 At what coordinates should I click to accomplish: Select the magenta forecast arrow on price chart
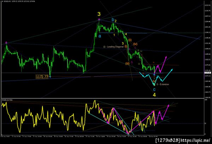161,65
